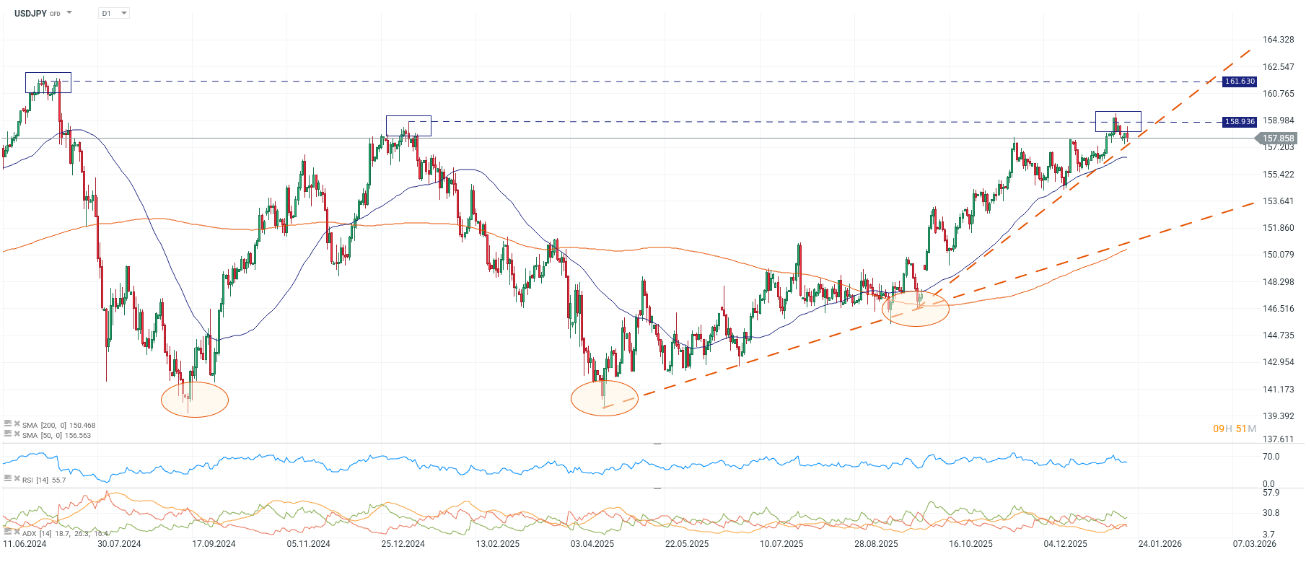Select the ellipse near the late September 2025 candles

[916, 308]
